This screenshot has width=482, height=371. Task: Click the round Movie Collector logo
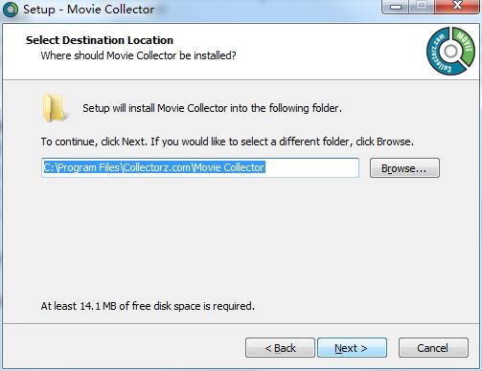pos(450,51)
